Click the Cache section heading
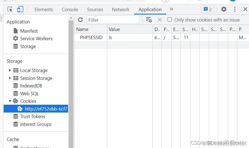 pyautogui.click(x=13, y=139)
